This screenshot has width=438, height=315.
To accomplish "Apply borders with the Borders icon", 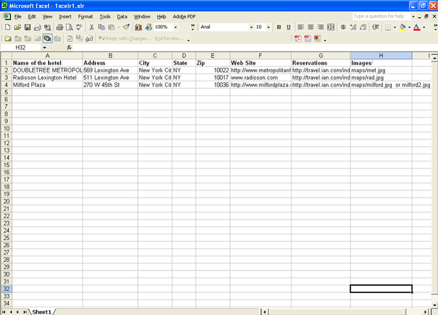I will [388, 27].
